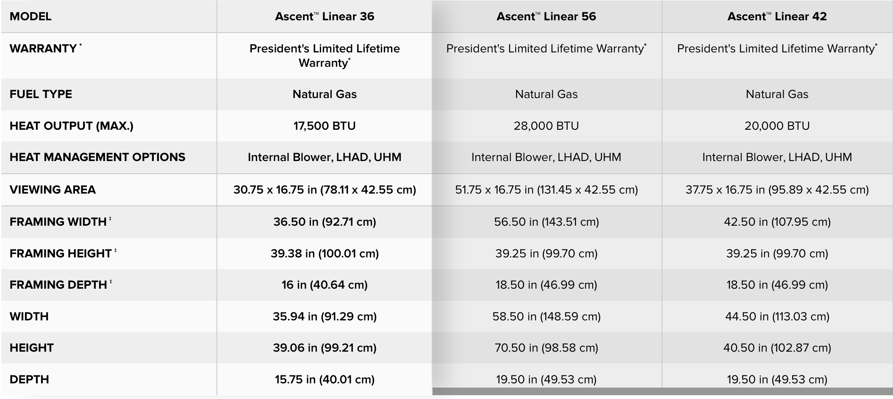Viewport: 893px width, 399px height.
Task: Click the 28,000 BTU heat output value
Action: 546,126
